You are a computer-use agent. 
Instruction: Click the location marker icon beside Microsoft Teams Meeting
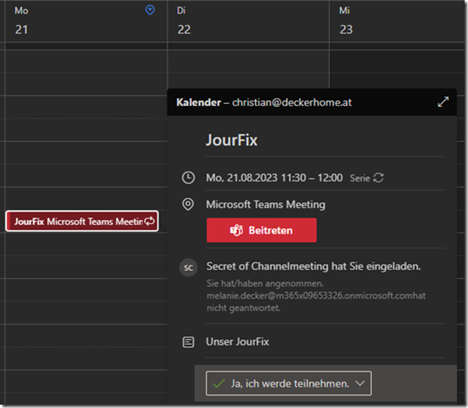click(x=188, y=205)
